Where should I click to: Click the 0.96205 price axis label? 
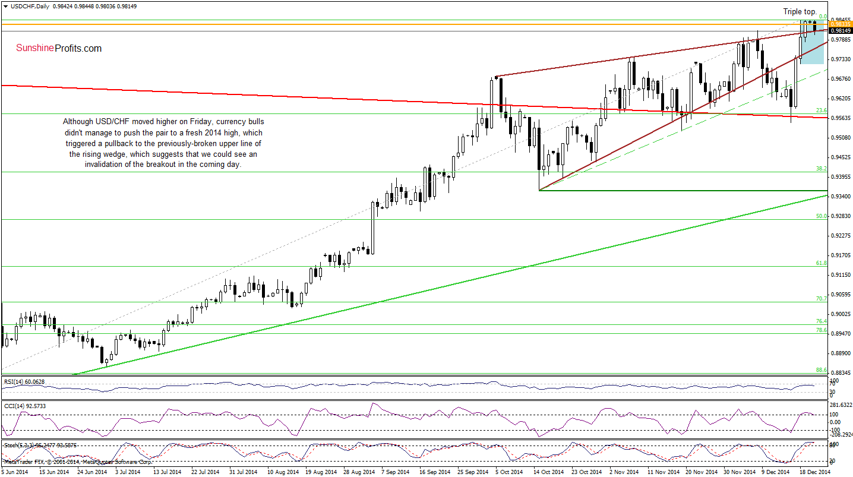tap(841, 99)
